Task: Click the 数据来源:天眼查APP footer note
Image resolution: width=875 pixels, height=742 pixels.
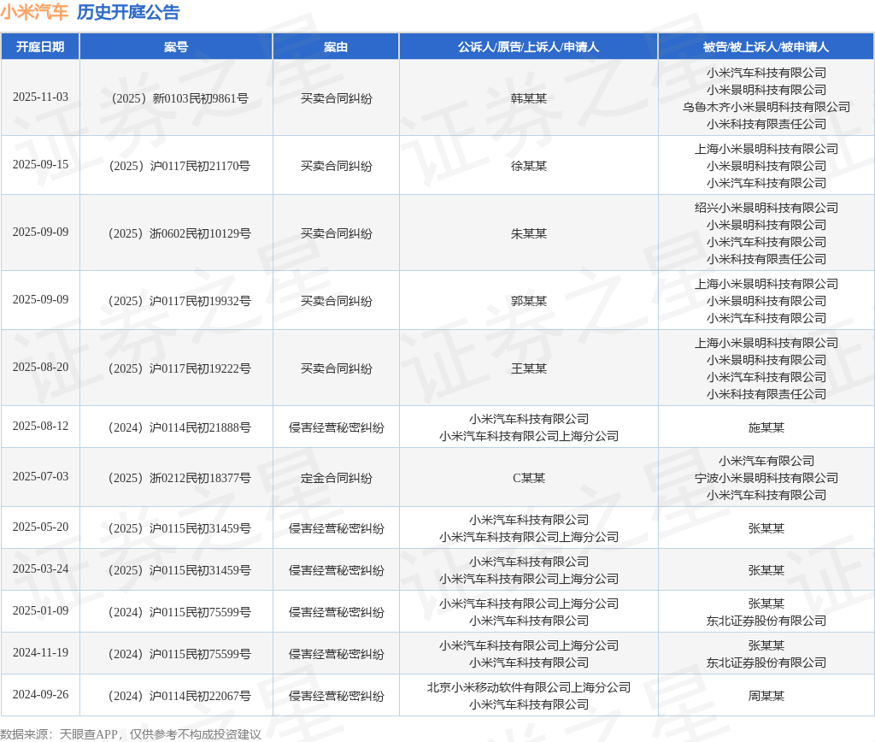Action: 131,734
